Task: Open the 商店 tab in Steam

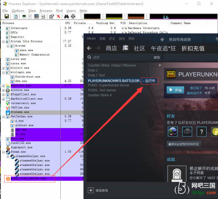Action: tap(111, 49)
